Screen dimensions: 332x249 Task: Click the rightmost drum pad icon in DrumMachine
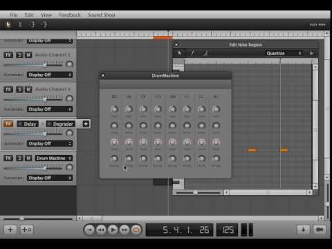216,97
